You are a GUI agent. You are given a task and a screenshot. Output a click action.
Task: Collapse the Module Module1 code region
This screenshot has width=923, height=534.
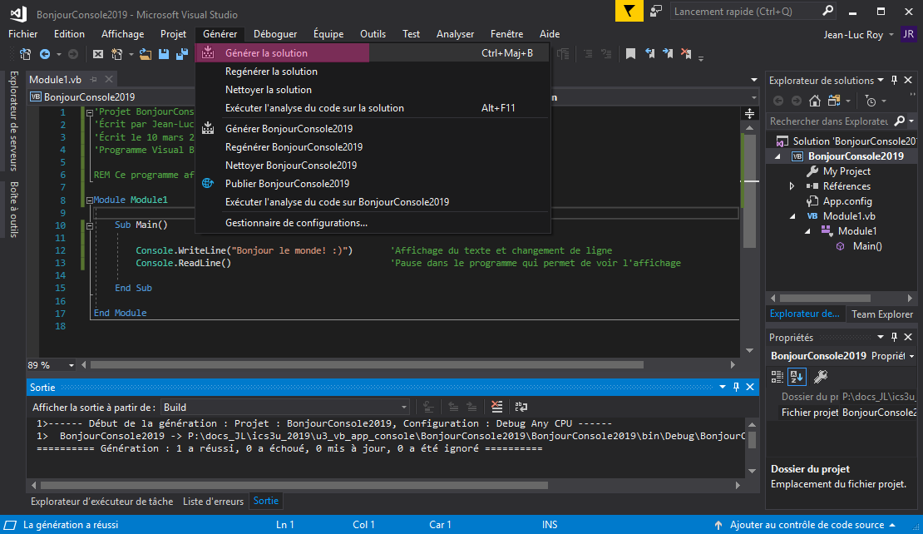pos(90,200)
